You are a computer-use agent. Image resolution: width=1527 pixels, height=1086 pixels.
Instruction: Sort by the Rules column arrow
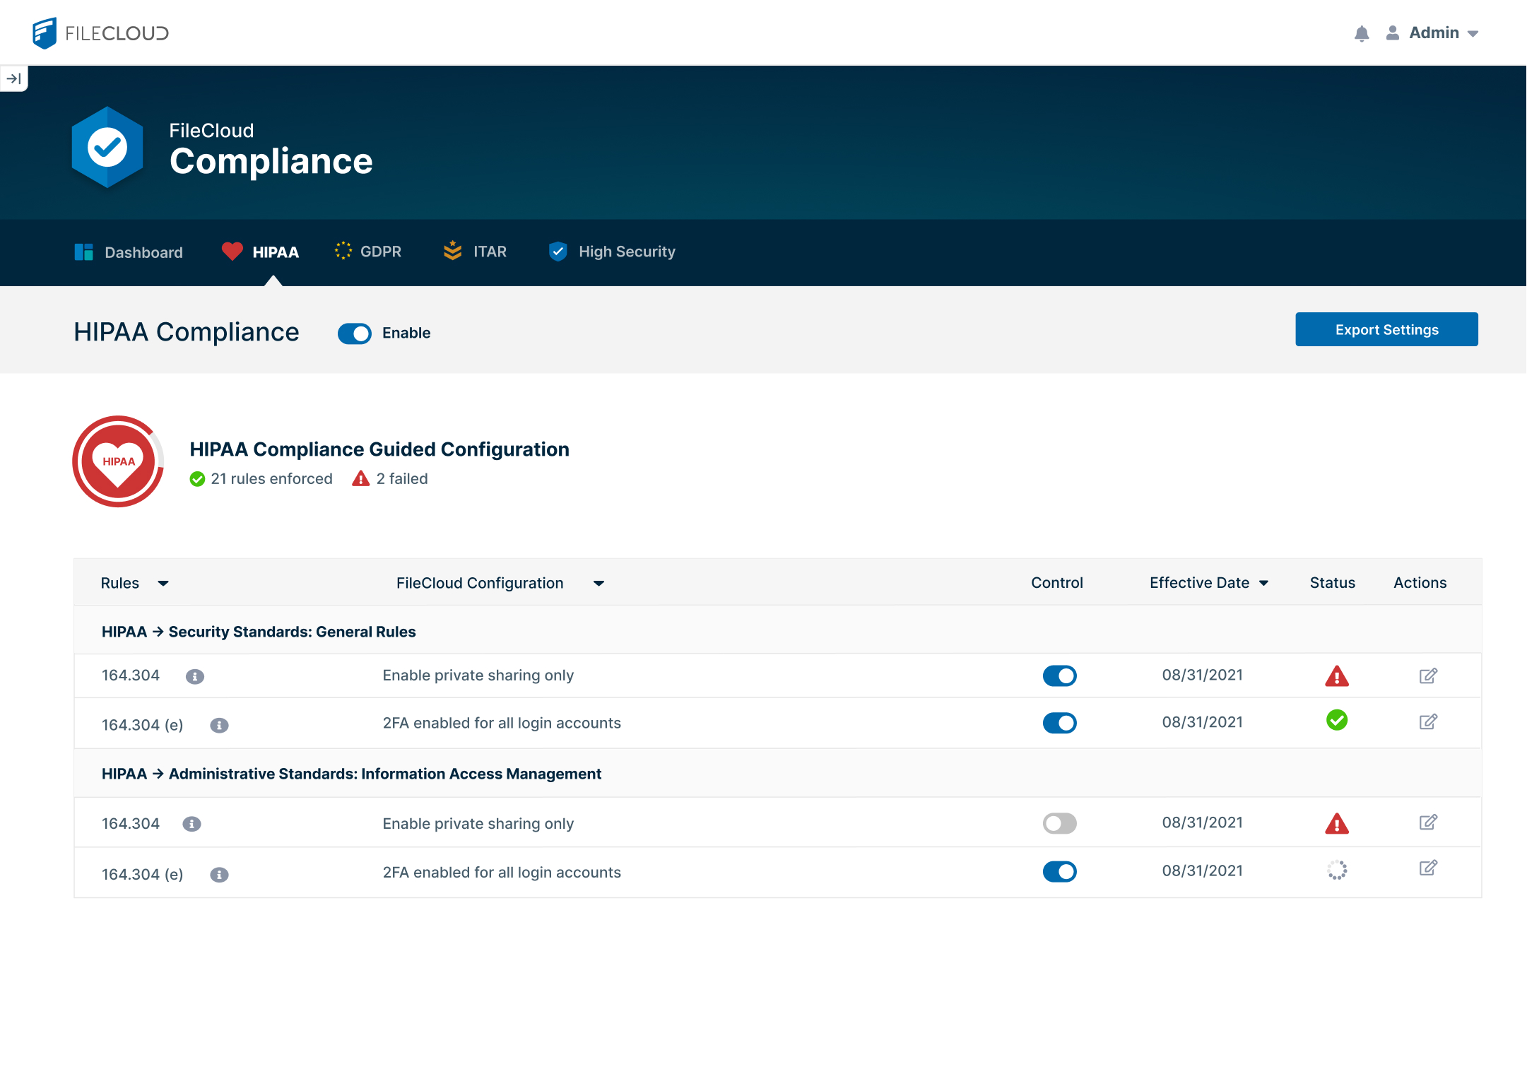pyautogui.click(x=163, y=584)
